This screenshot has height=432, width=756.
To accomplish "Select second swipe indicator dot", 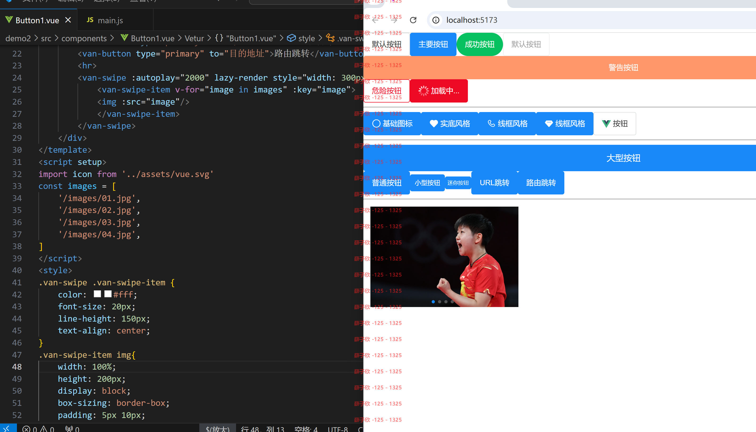I will click(x=440, y=302).
